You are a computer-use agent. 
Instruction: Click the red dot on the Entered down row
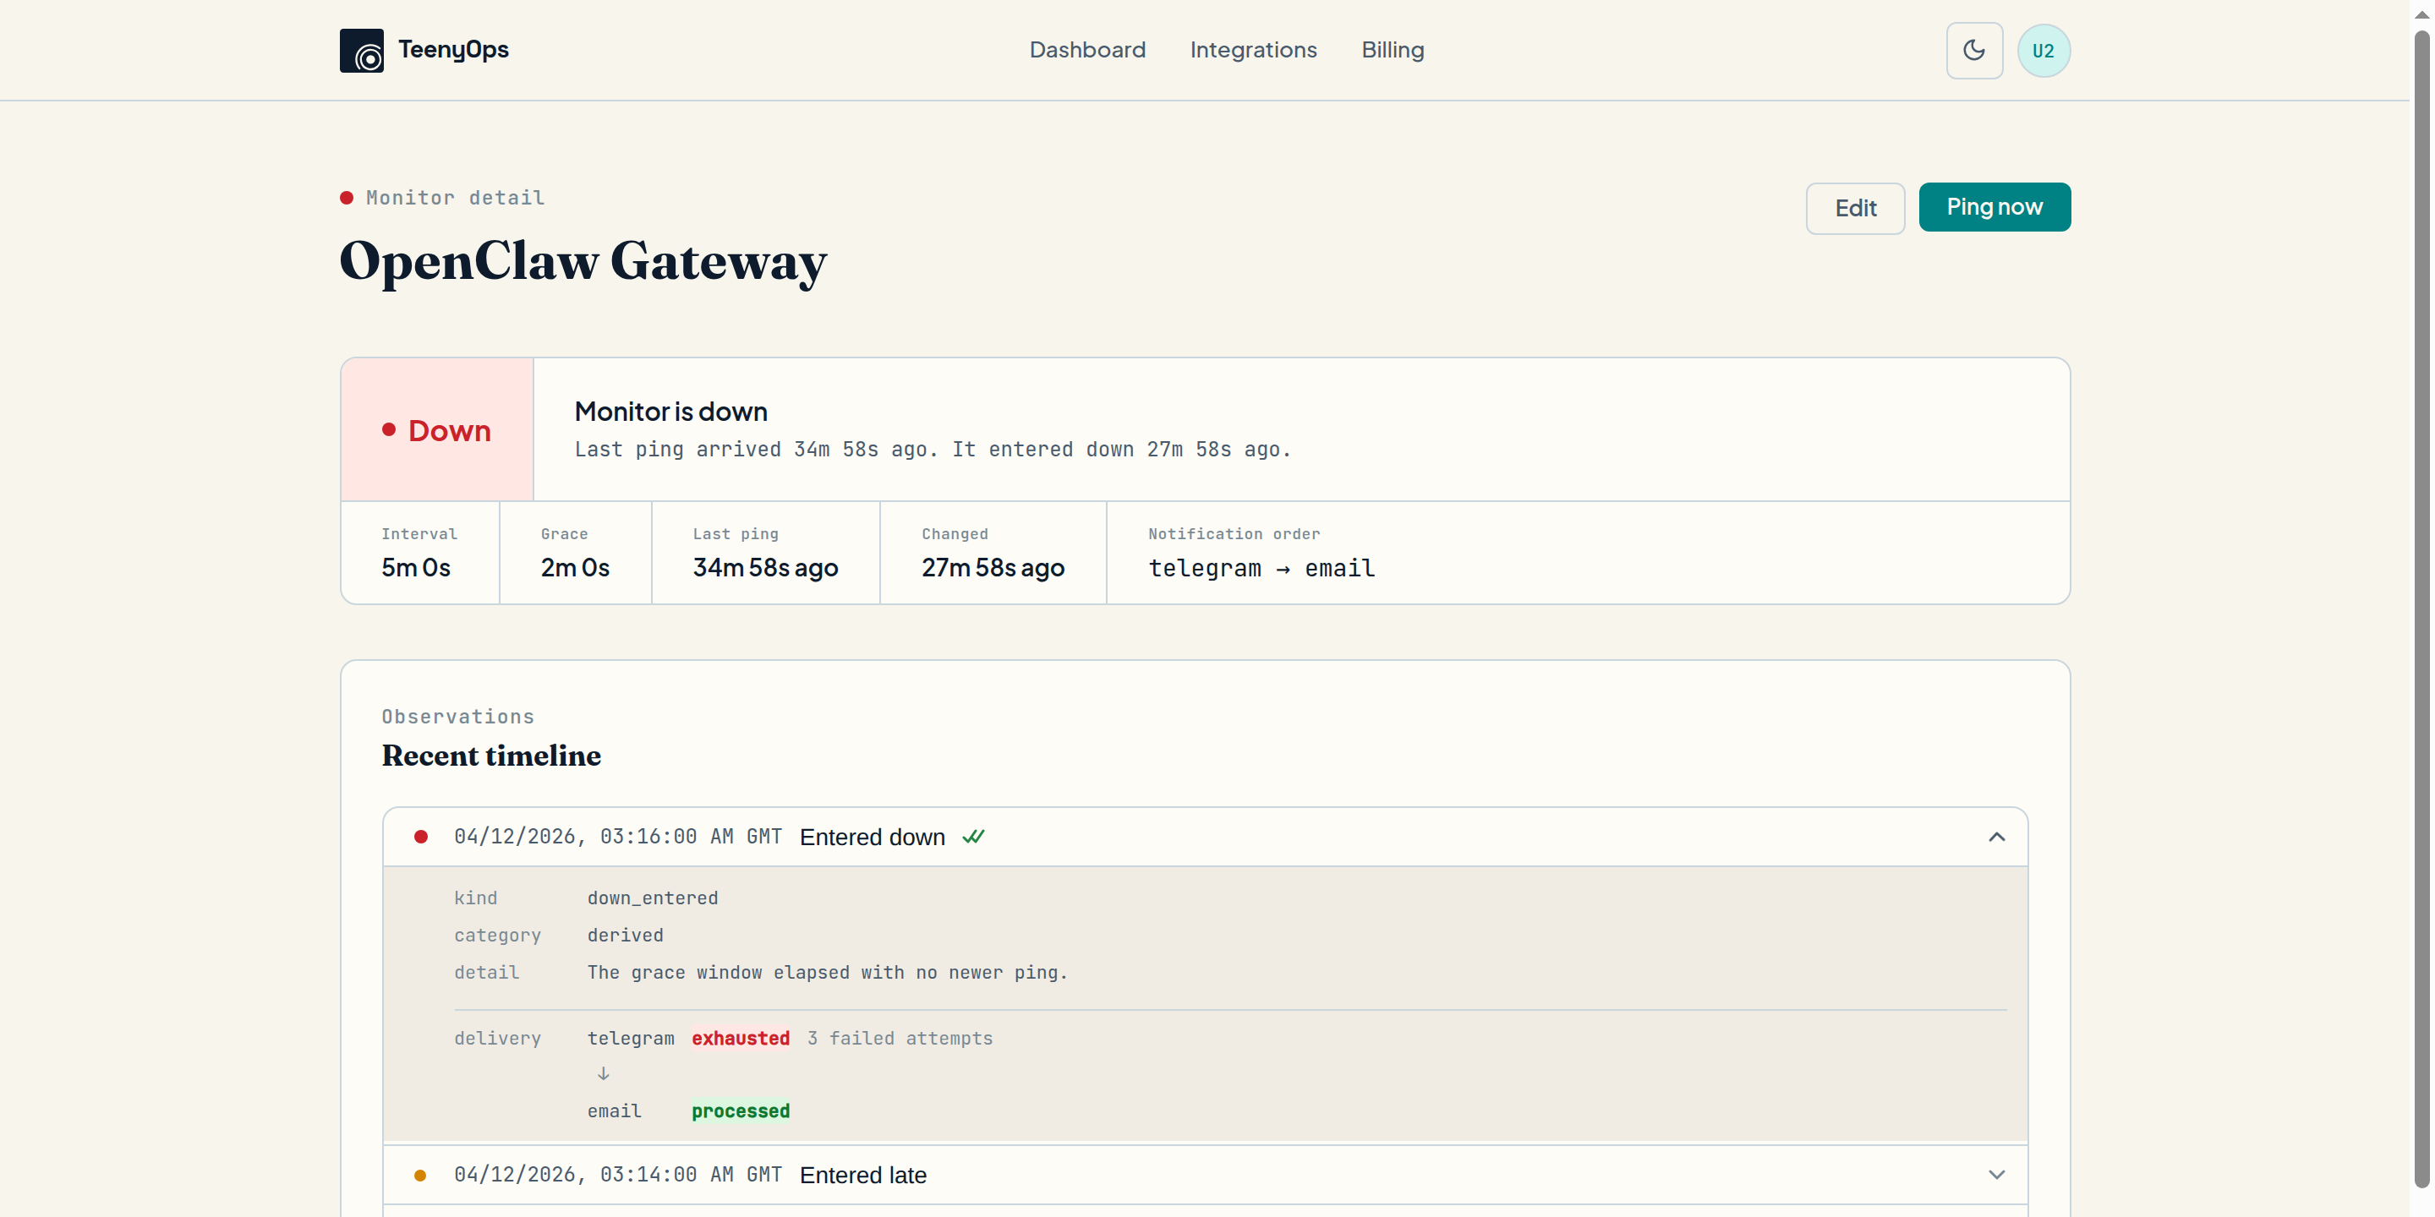(422, 838)
